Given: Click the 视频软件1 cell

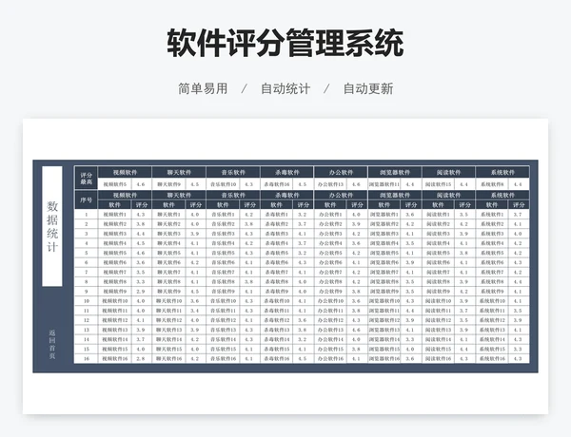Looking at the screenshot, I should (114, 215).
